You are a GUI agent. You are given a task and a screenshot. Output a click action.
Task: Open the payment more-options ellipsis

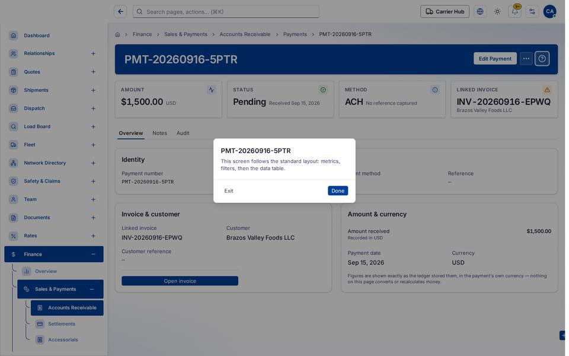click(x=526, y=59)
